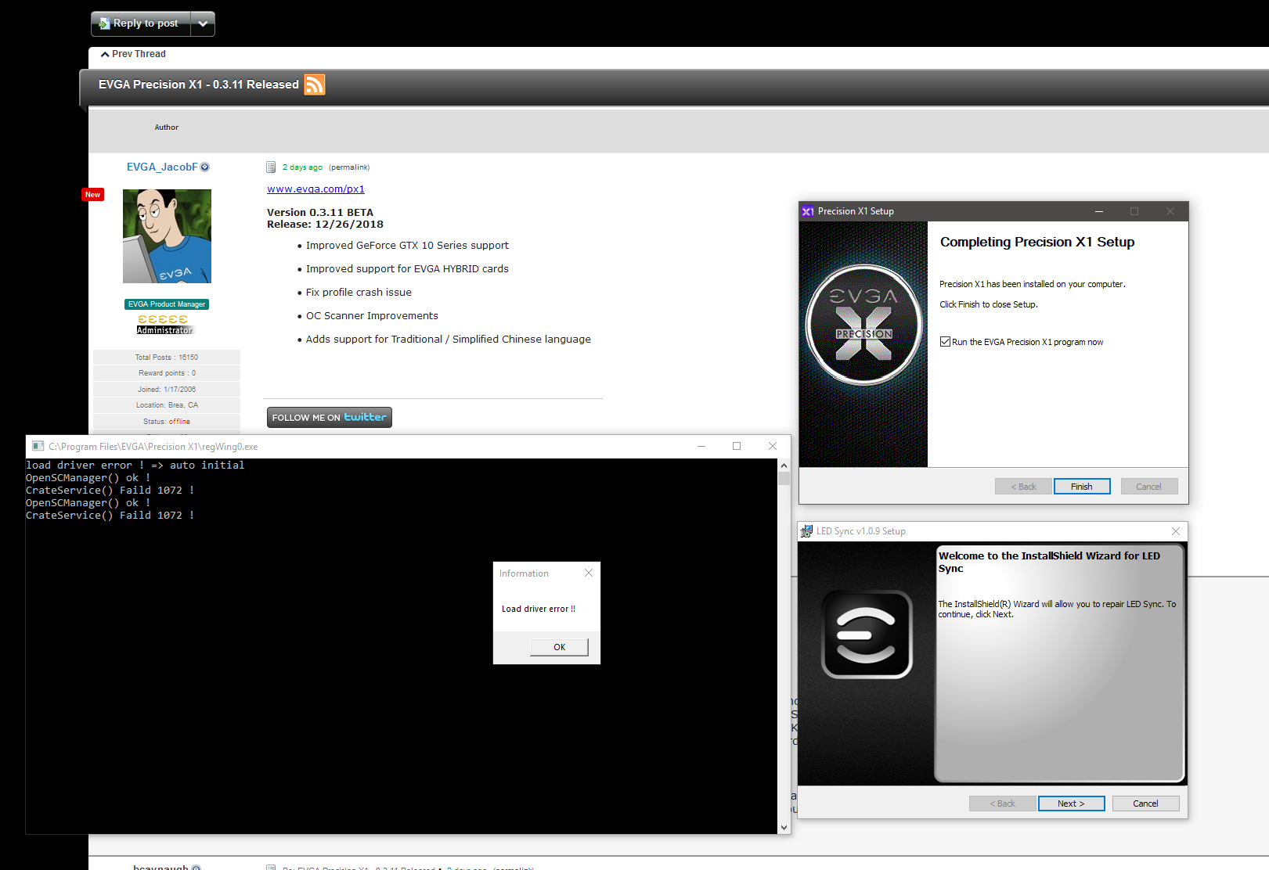Close the Precision X1 Setup window
This screenshot has width=1269, height=870.
click(x=1170, y=211)
